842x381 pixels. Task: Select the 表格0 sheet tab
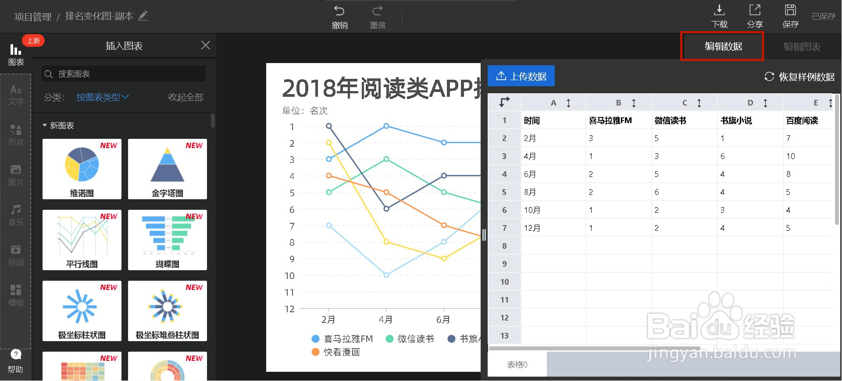(517, 364)
